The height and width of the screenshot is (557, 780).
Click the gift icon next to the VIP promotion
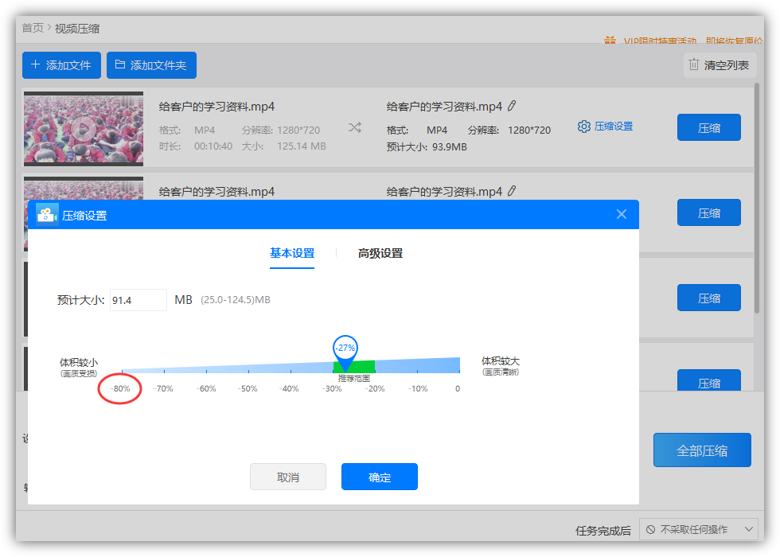(610, 40)
